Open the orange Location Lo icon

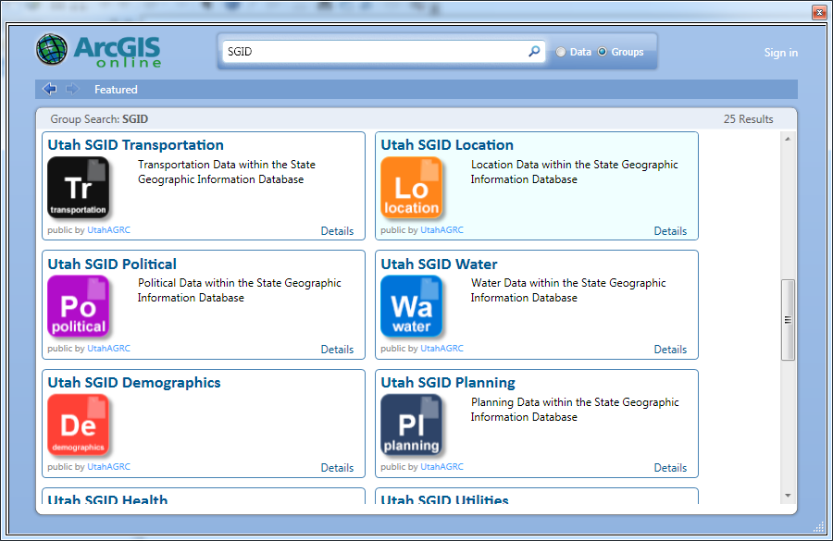coord(411,187)
